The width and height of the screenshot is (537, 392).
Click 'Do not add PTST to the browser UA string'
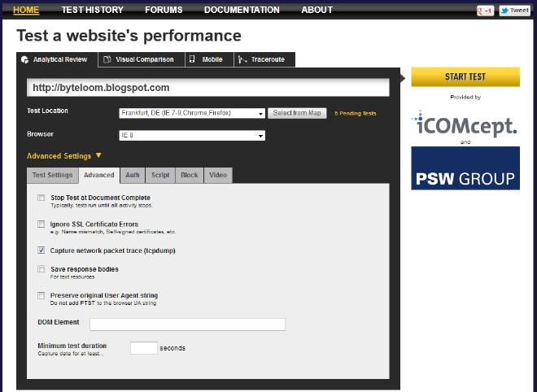[103, 303]
